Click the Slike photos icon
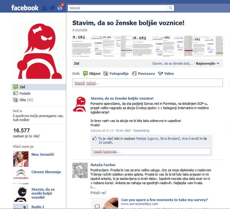 (16, 100)
